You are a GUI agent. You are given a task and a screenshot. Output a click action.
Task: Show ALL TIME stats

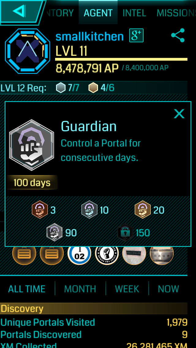pyautogui.click(x=27, y=289)
